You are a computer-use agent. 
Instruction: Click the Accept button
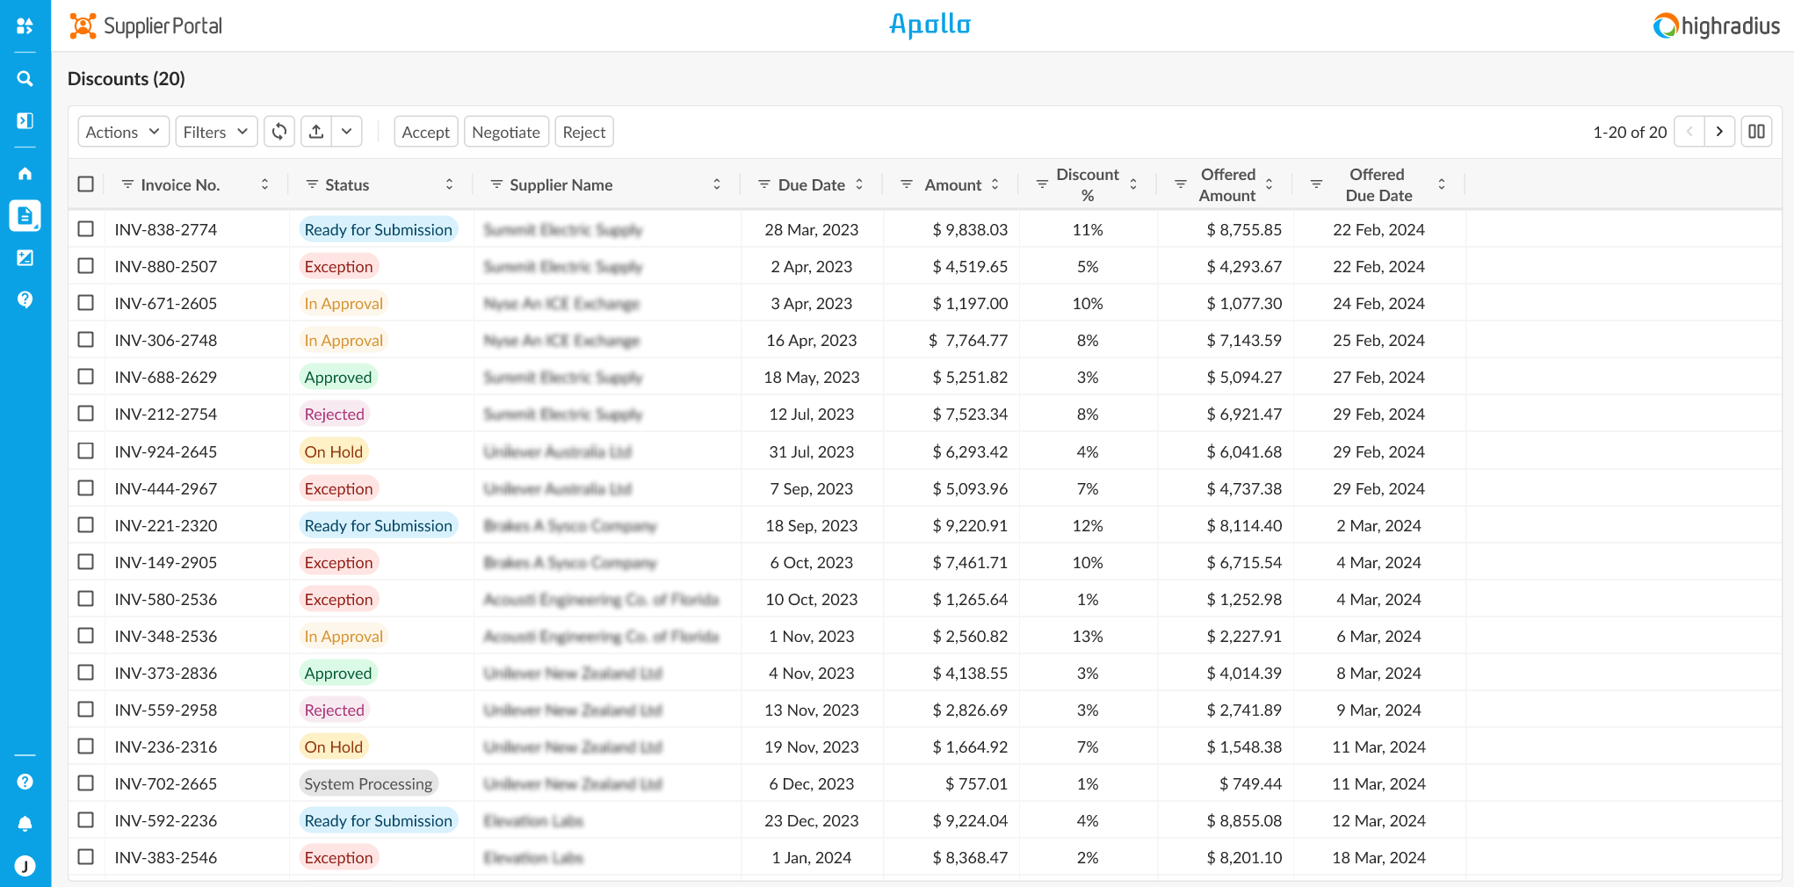[426, 132]
